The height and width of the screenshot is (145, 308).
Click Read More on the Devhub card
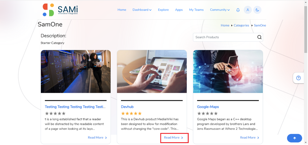174,138
